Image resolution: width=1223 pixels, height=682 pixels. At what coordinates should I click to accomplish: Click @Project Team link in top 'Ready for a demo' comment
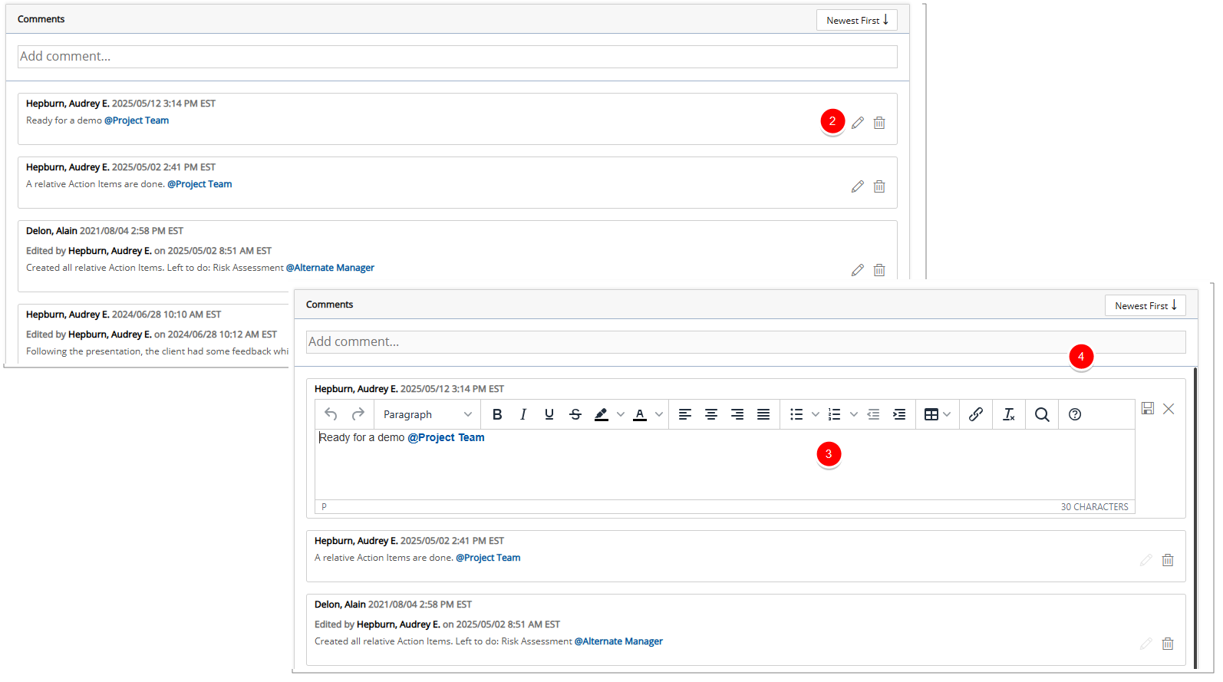pyautogui.click(x=137, y=120)
